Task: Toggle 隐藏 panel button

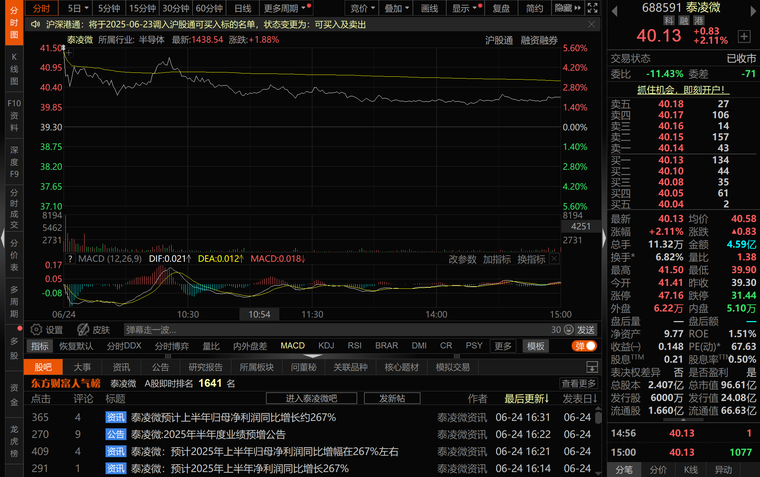Action: (x=567, y=8)
